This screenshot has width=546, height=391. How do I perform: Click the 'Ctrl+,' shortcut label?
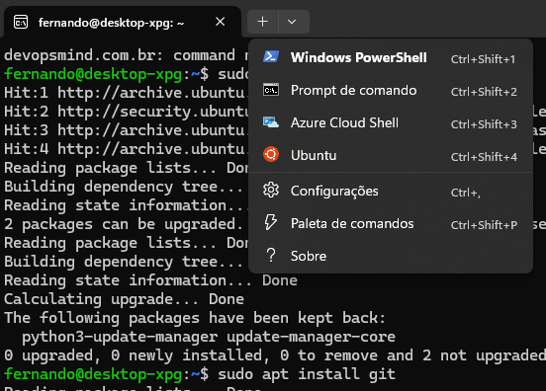pos(466,193)
